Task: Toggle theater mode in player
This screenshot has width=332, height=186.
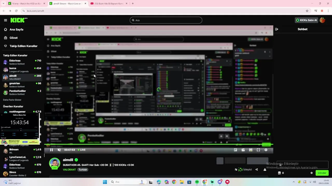Action: (251, 150)
